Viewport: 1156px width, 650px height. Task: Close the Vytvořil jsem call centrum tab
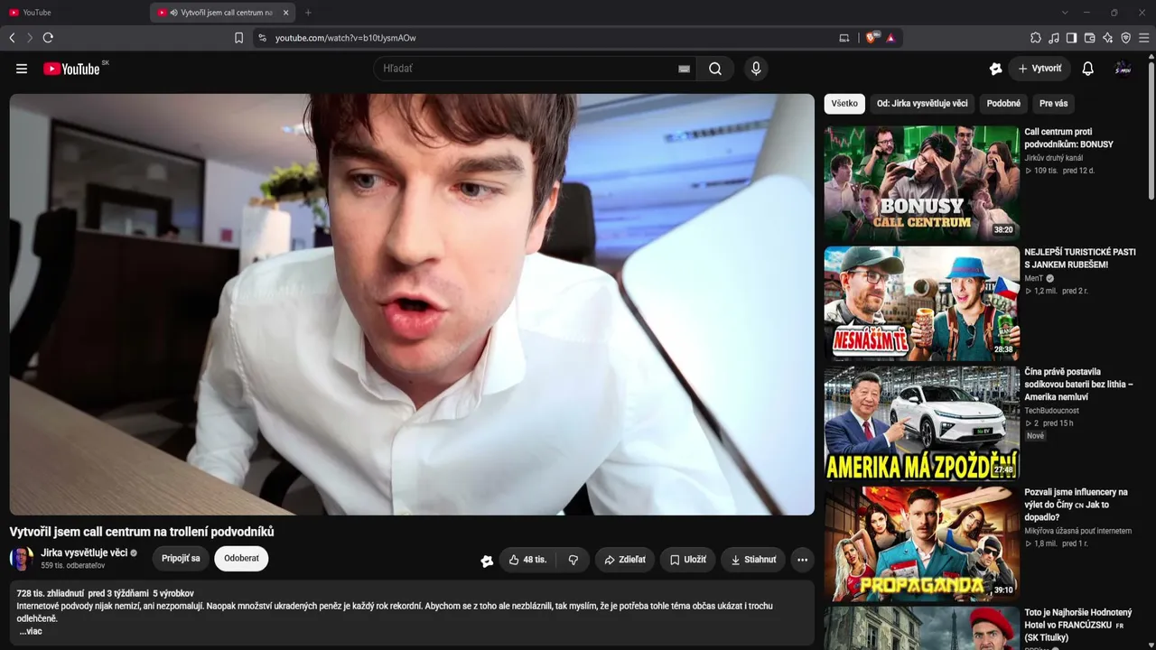[285, 13]
